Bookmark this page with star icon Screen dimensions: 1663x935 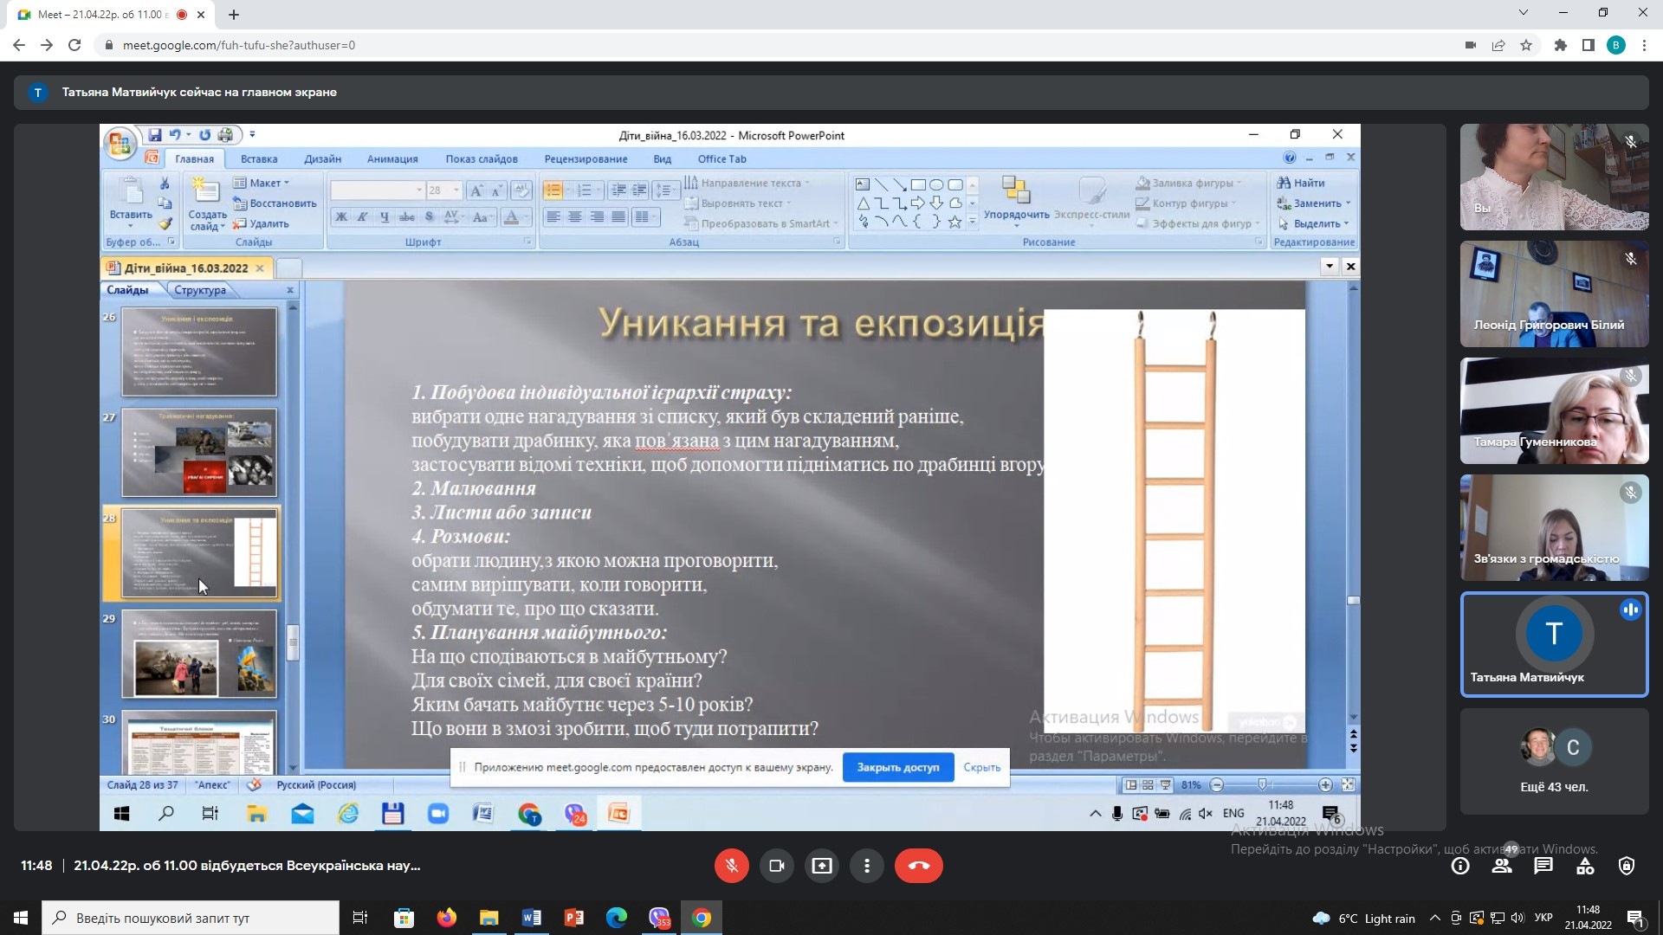pyautogui.click(x=1526, y=45)
